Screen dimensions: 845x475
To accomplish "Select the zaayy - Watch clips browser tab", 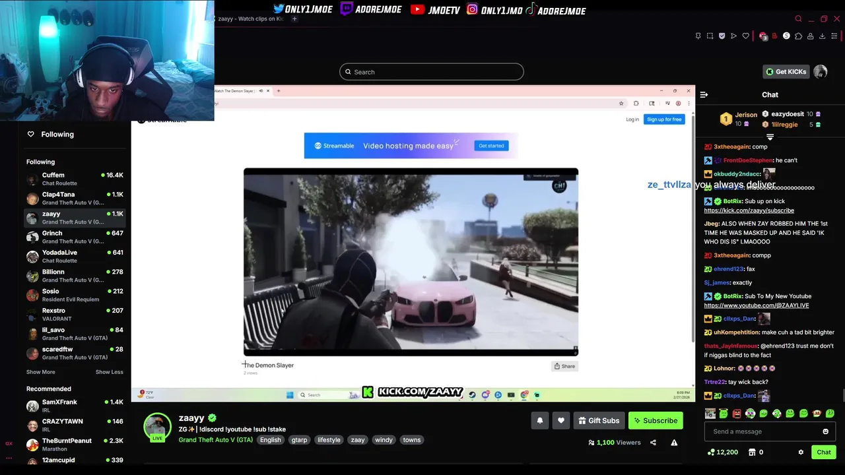I will coord(252,18).
